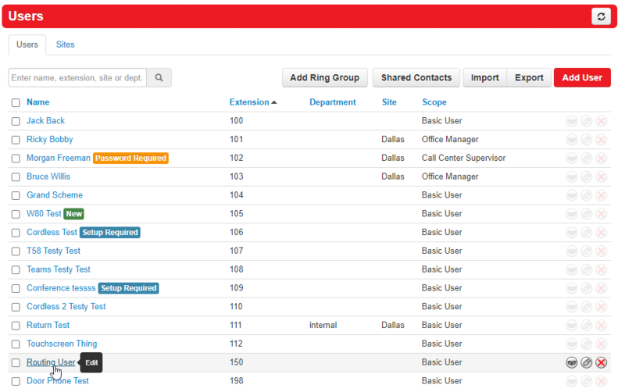This screenshot has width=625, height=392.
Task: Sort users by the Department column header
Action: [332, 102]
